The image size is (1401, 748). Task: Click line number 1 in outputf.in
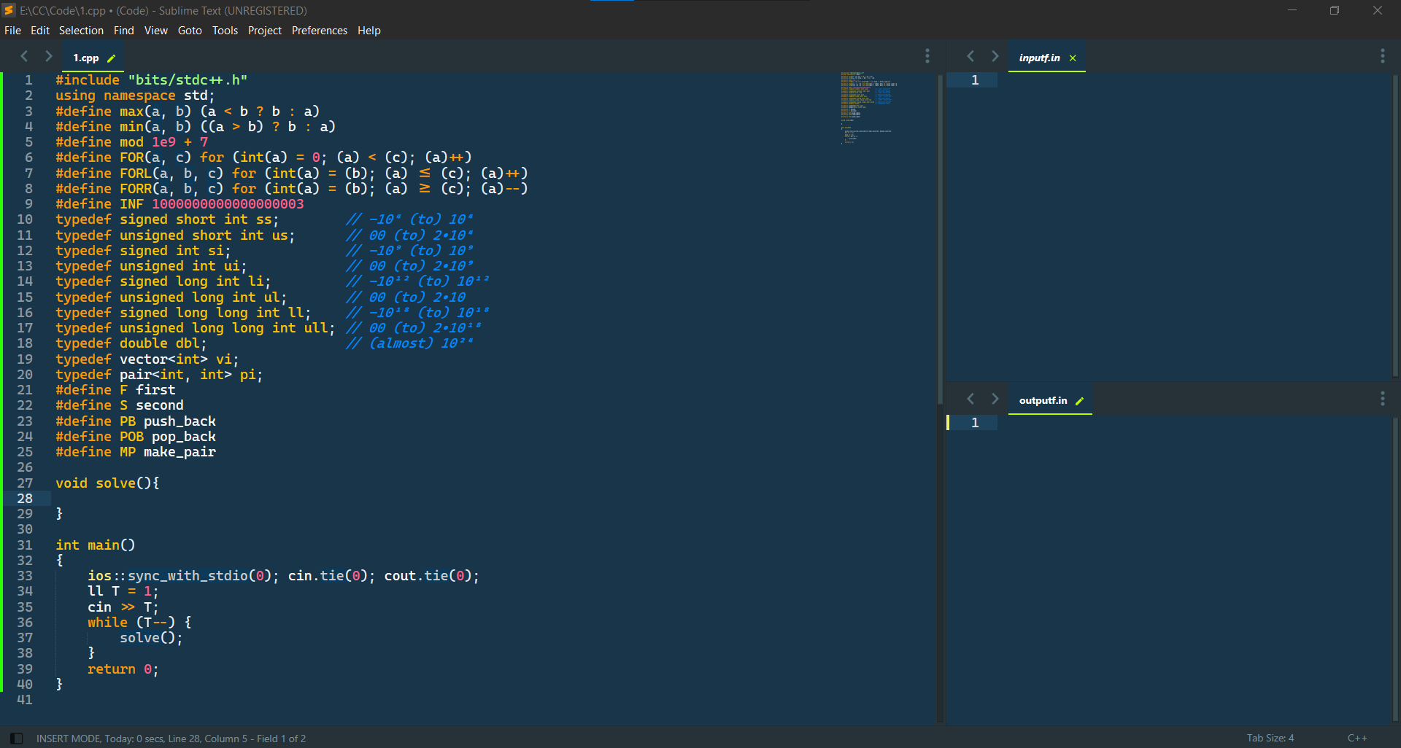(x=975, y=423)
